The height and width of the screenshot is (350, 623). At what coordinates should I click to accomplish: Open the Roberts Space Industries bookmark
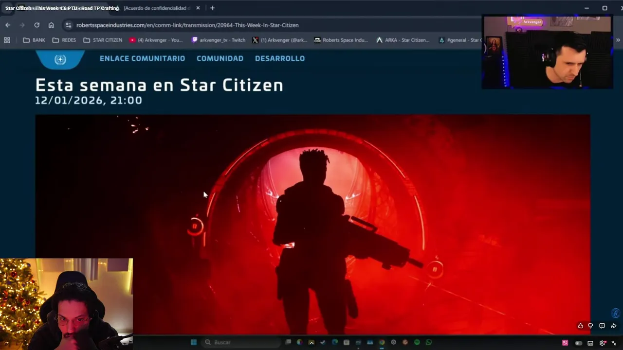click(341, 40)
